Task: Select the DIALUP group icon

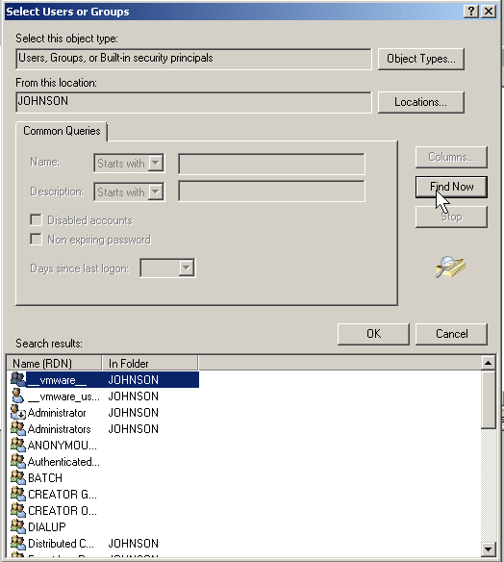Action: tap(18, 526)
